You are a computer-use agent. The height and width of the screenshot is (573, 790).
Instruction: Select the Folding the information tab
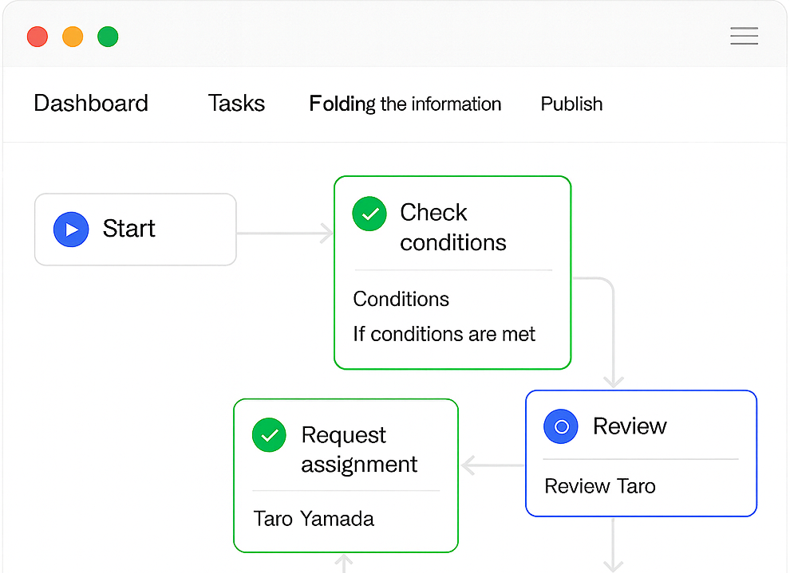click(405, 104)
